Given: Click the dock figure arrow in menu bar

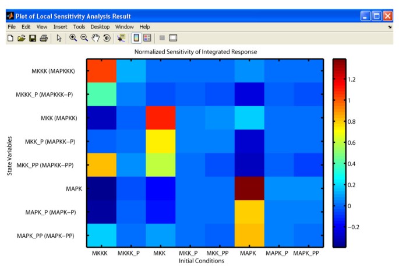Looking at the screenshot, I should point(390,27).
